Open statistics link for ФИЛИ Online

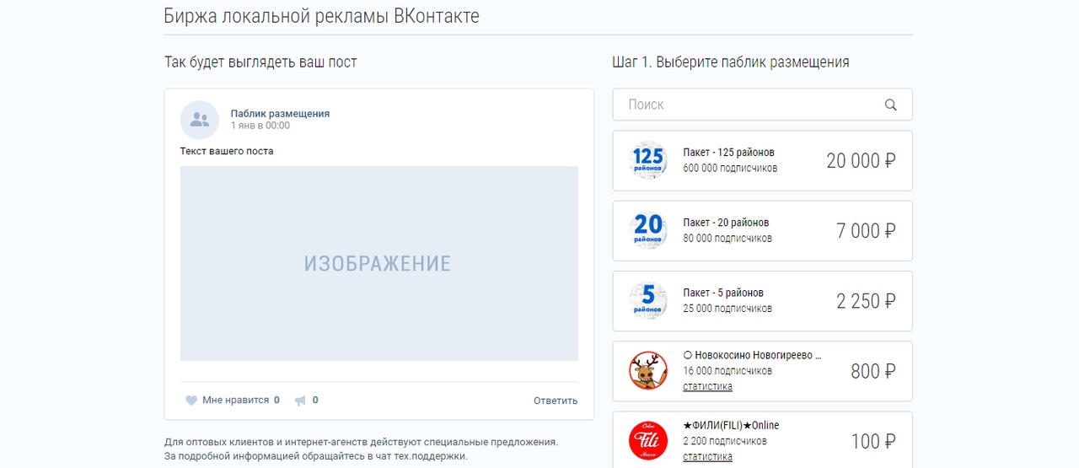pos(707,456)
